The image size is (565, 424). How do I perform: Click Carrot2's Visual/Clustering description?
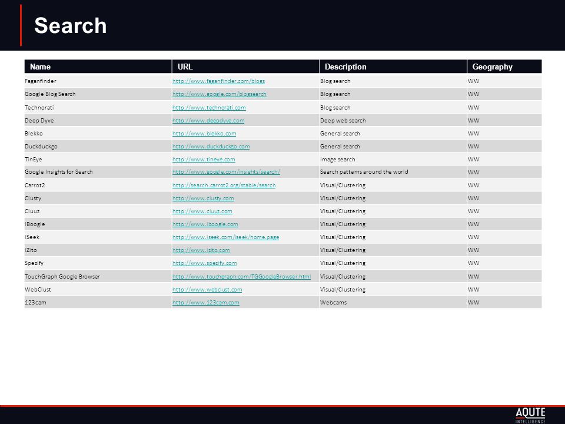click(343, 185)
